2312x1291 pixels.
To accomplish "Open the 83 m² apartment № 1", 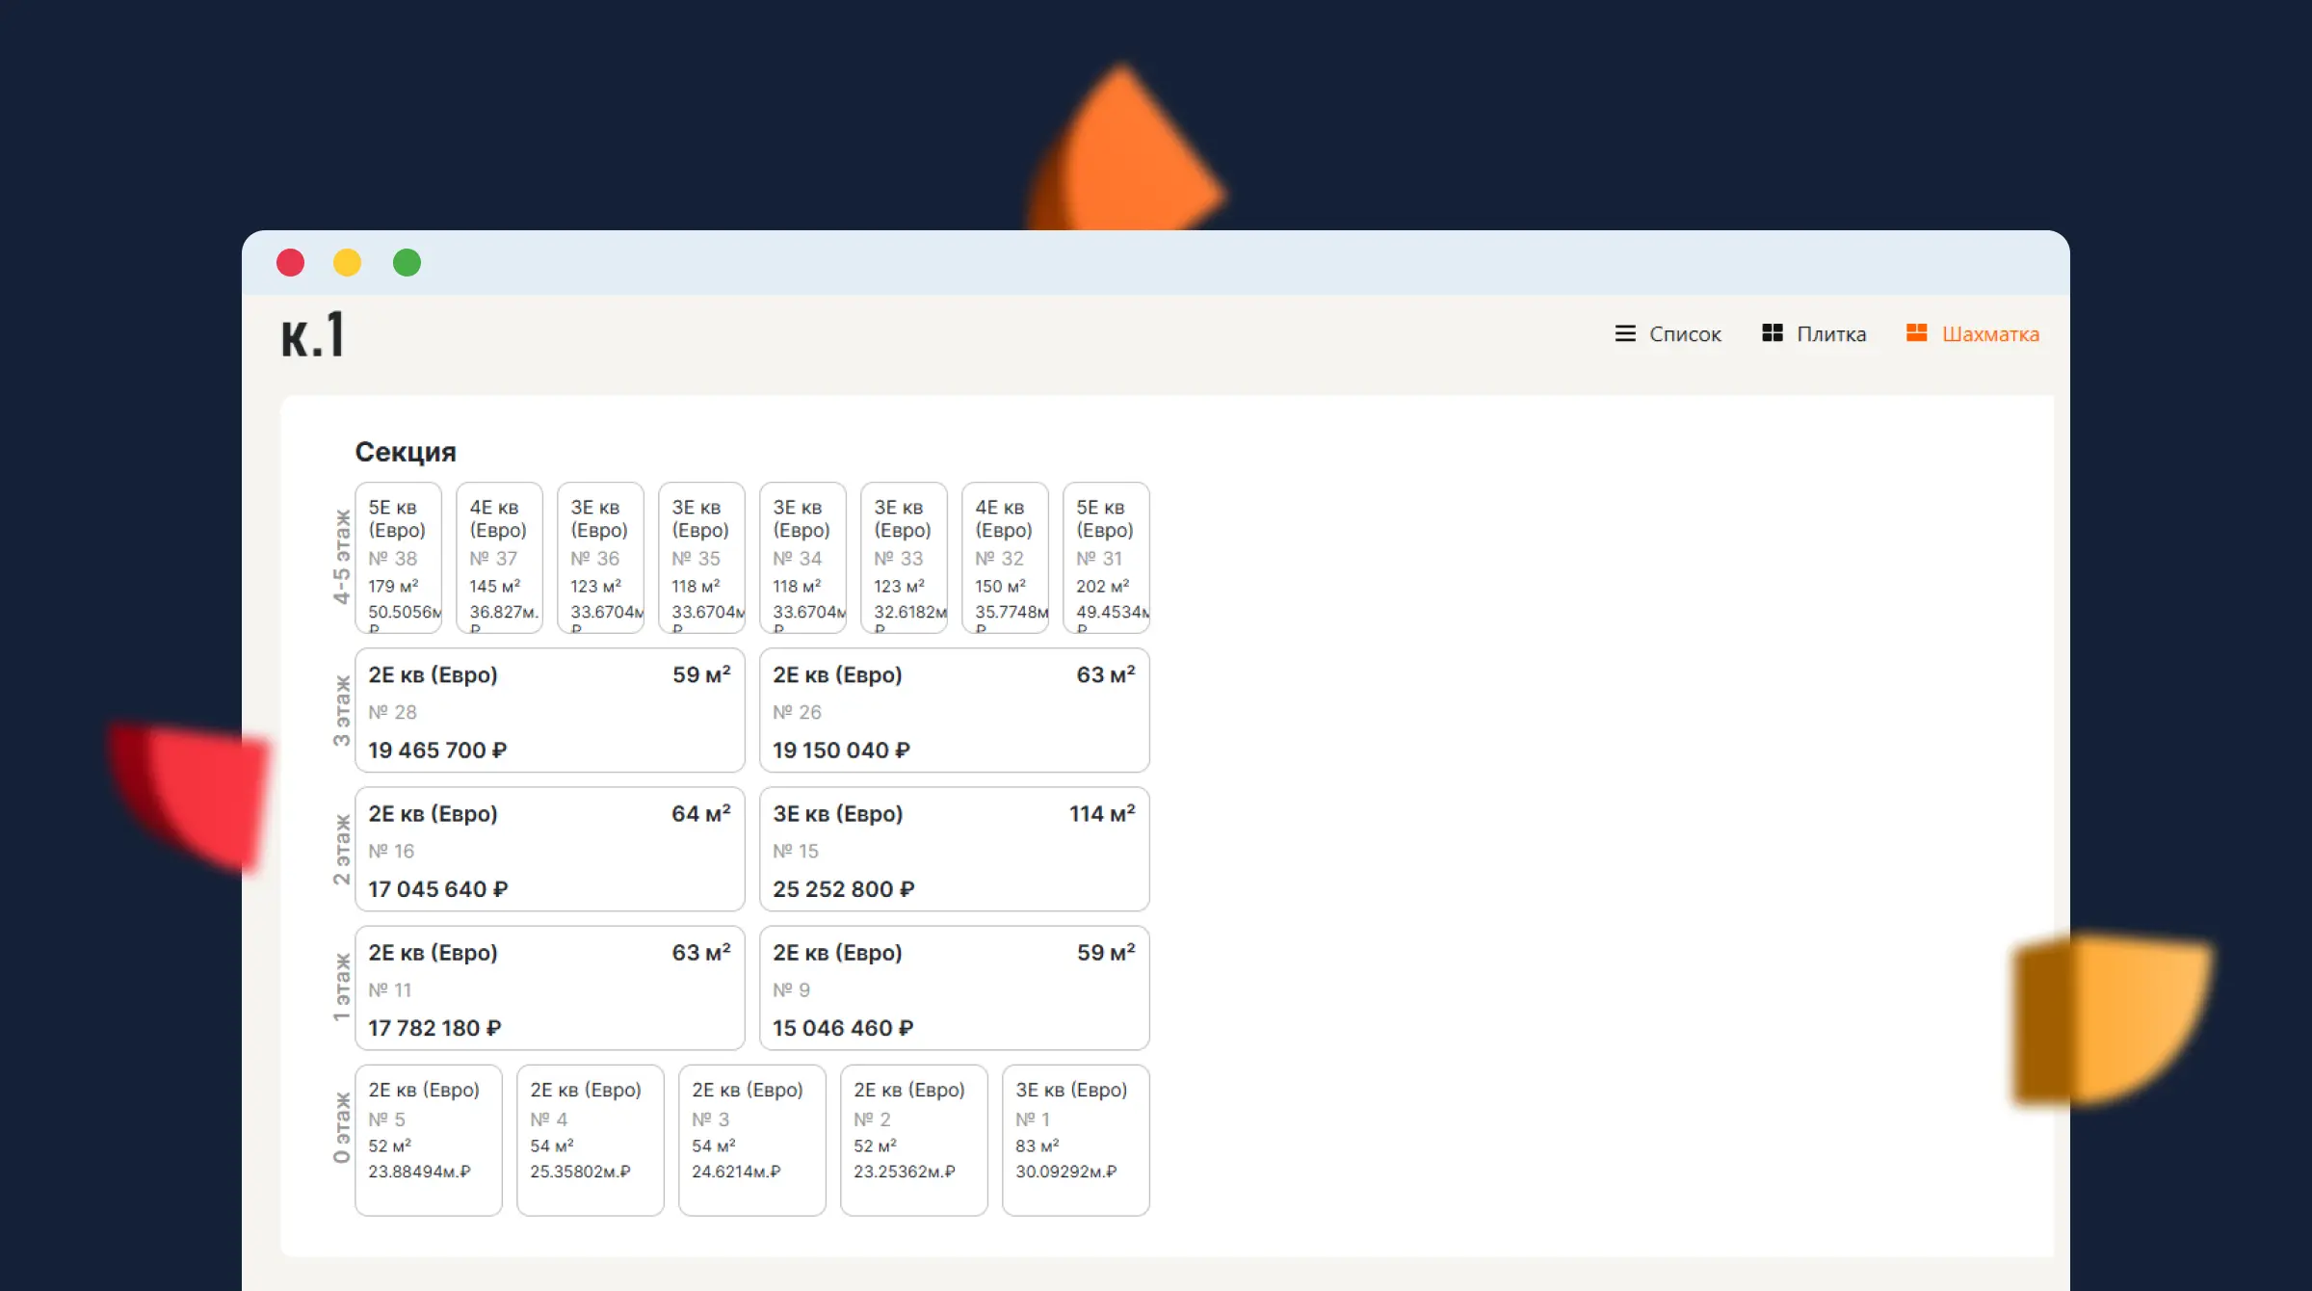I will point(1075,1140).
